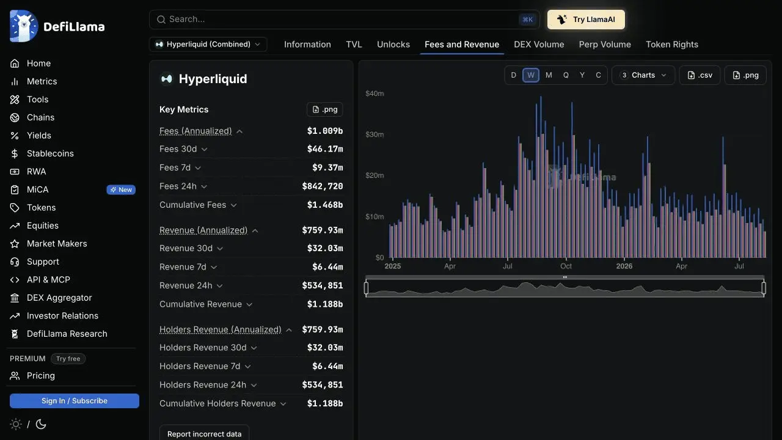Click the Sign In / Subscribe button

click(75, 401)
